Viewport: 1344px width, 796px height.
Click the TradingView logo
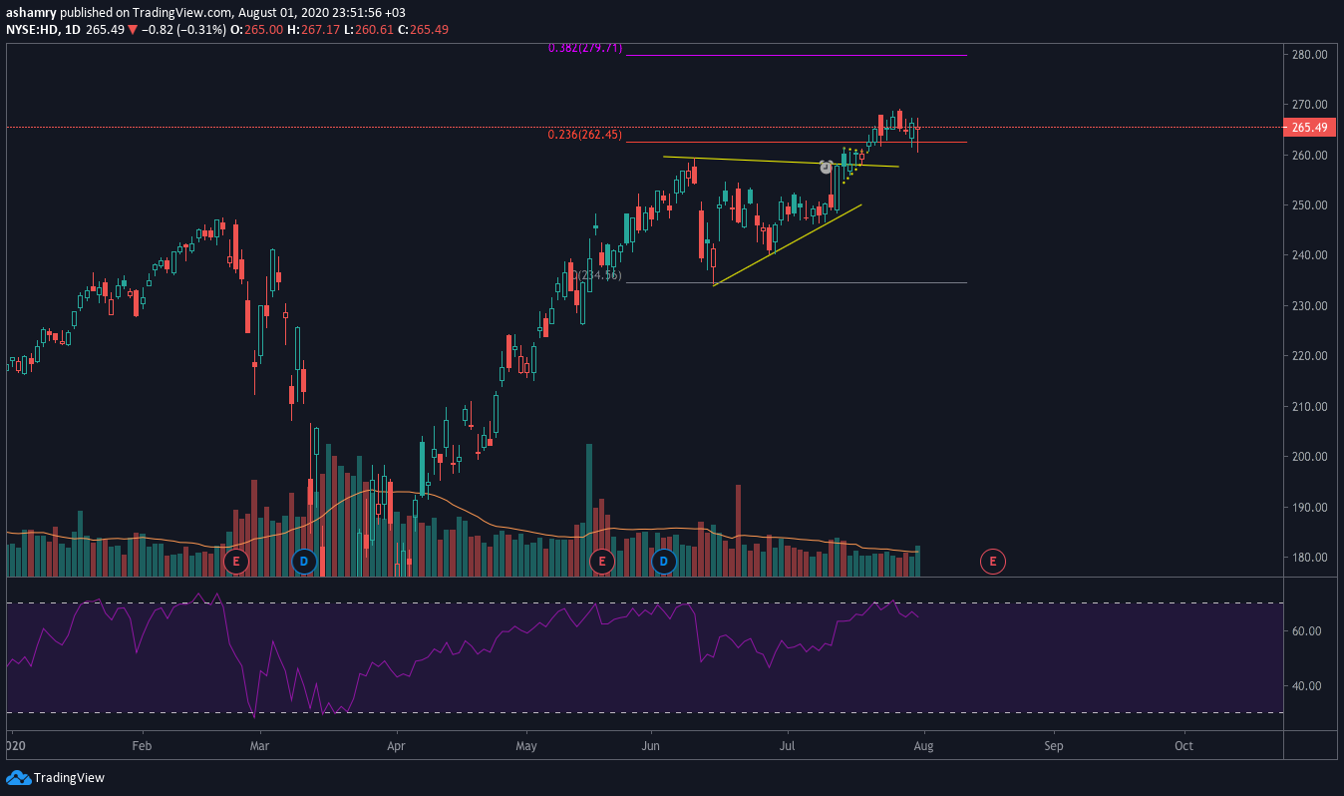56,777
